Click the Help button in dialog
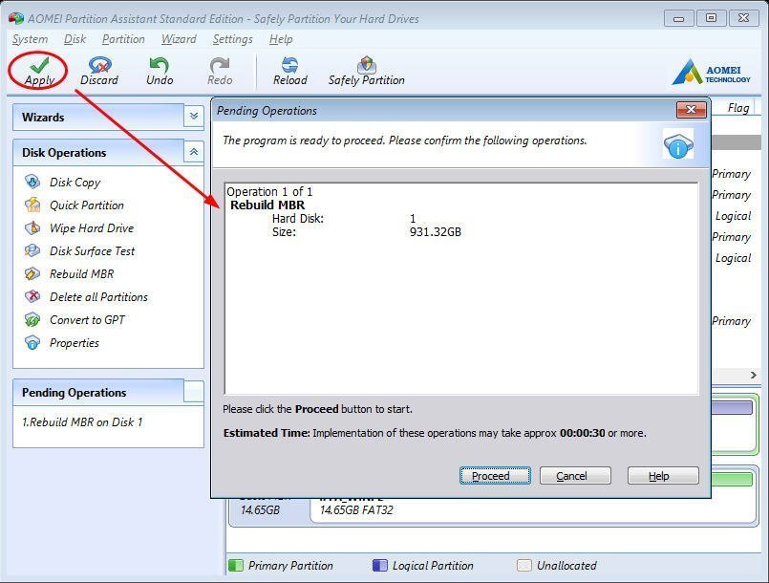 tap(663, 476)
